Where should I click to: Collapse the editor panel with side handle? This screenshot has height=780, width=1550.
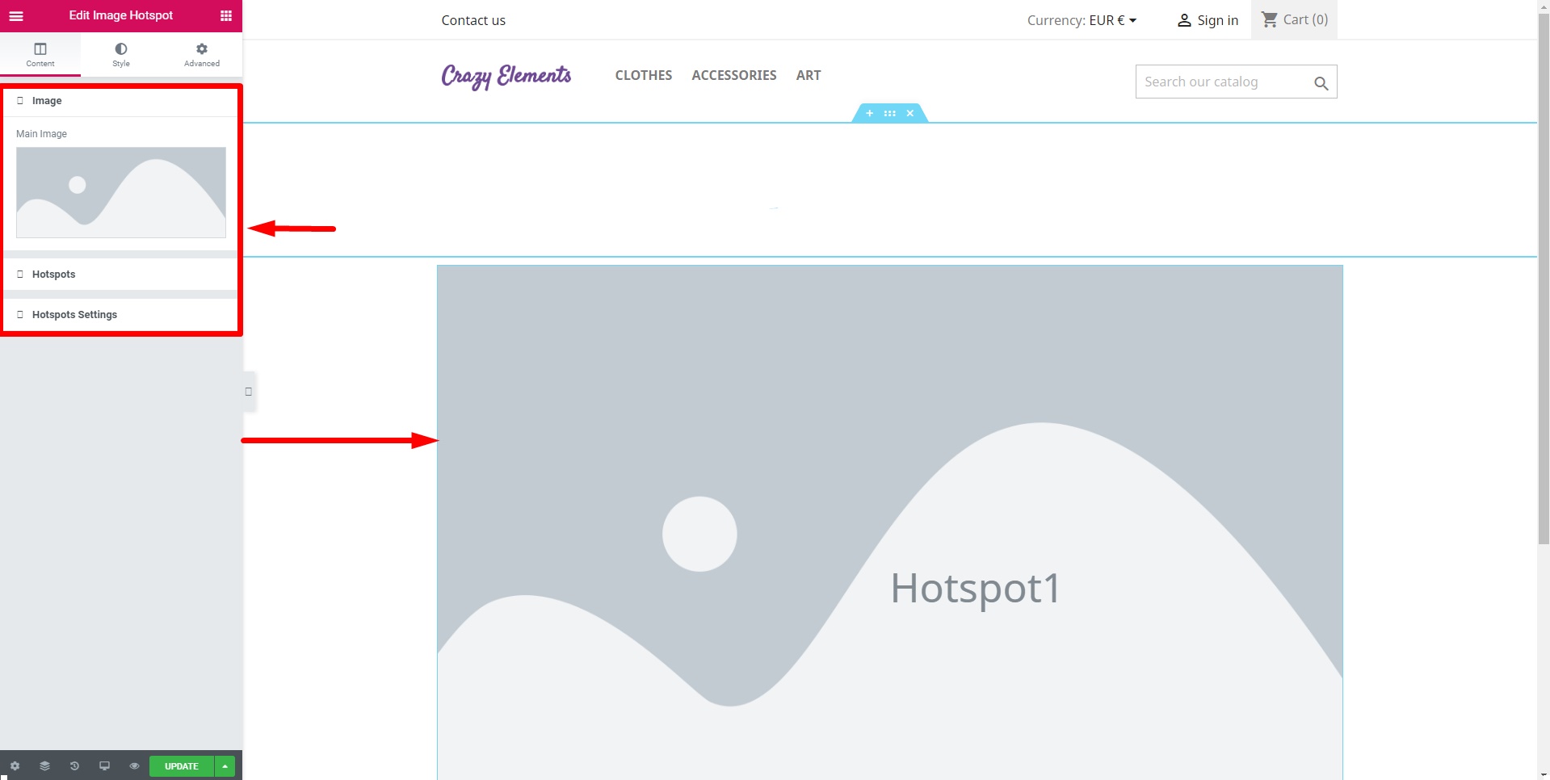coord(249,392)
